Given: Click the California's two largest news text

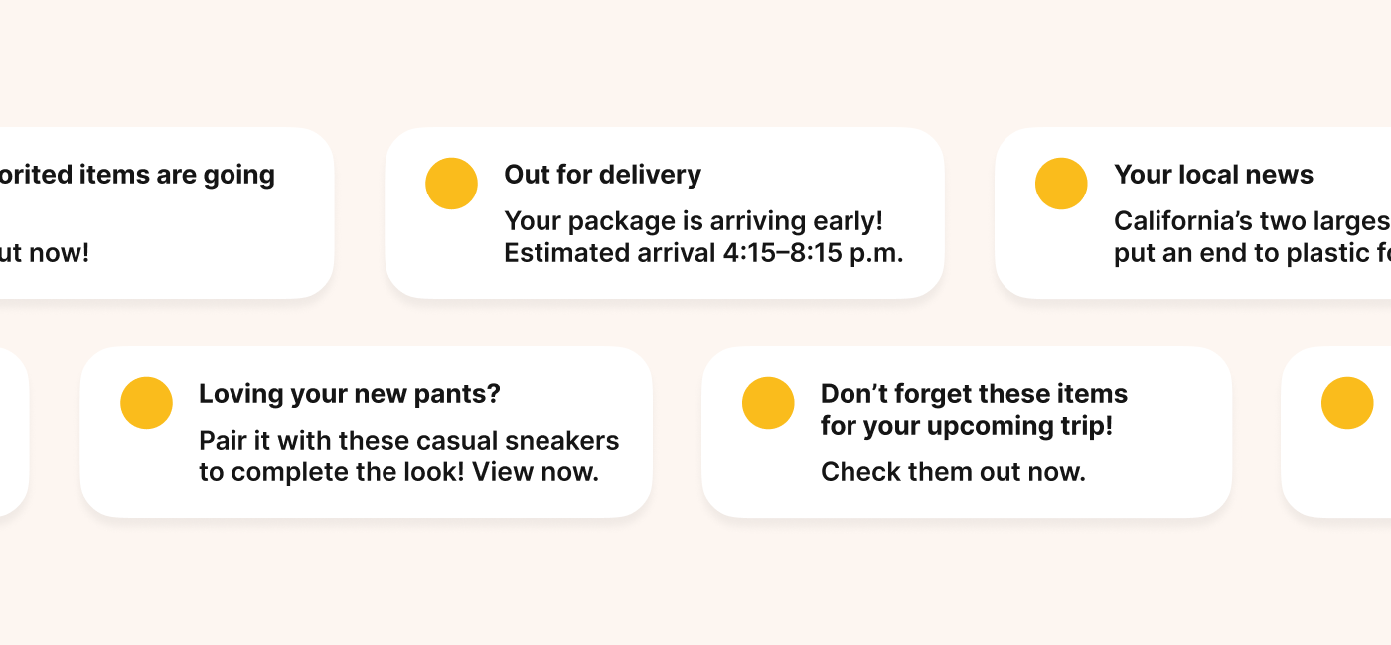Looking at the screenshot, I should [x=1252, y=220].
